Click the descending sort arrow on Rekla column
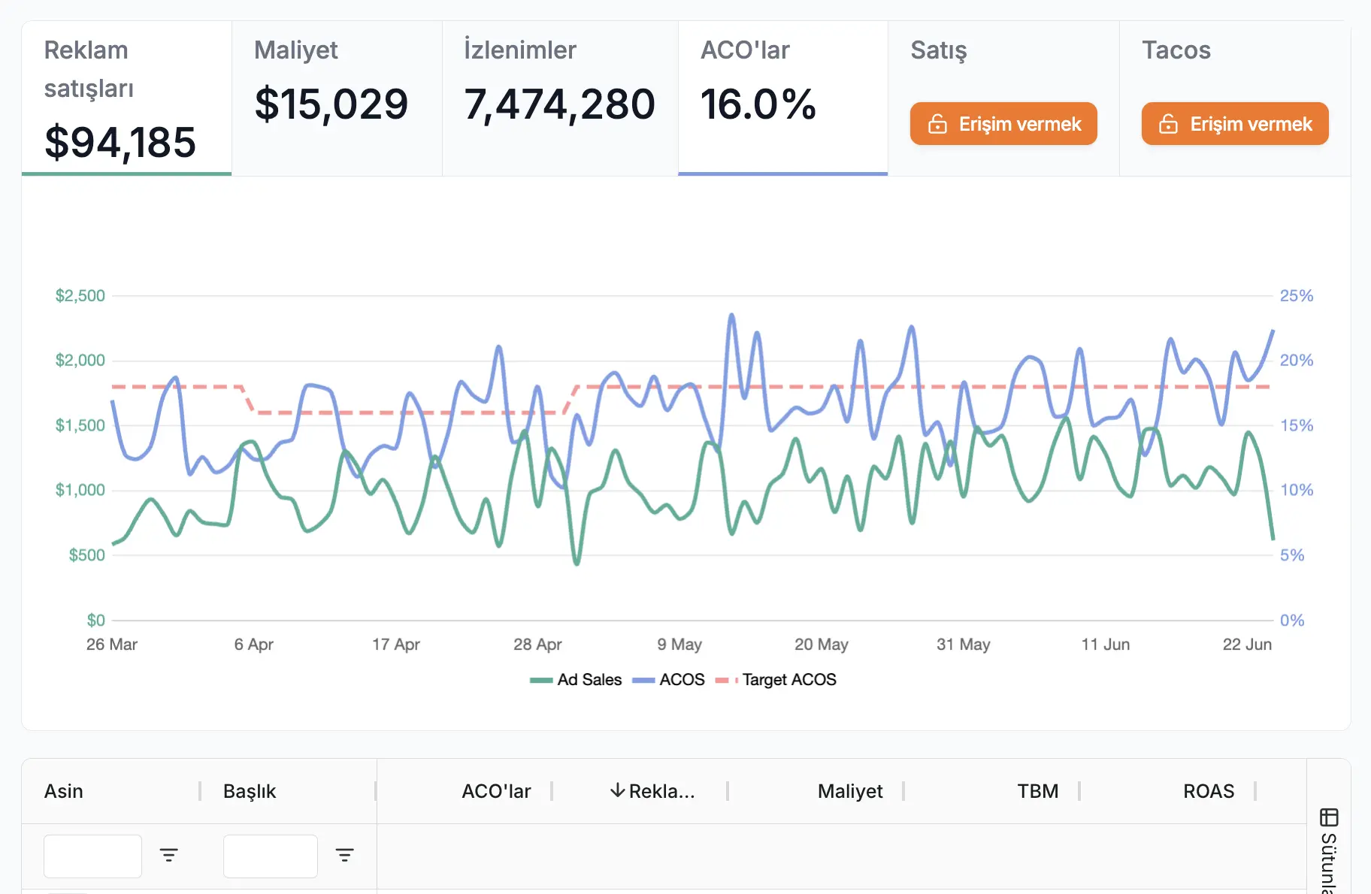The height and width of the screenshot is (894, 1371). coord(618,790)
